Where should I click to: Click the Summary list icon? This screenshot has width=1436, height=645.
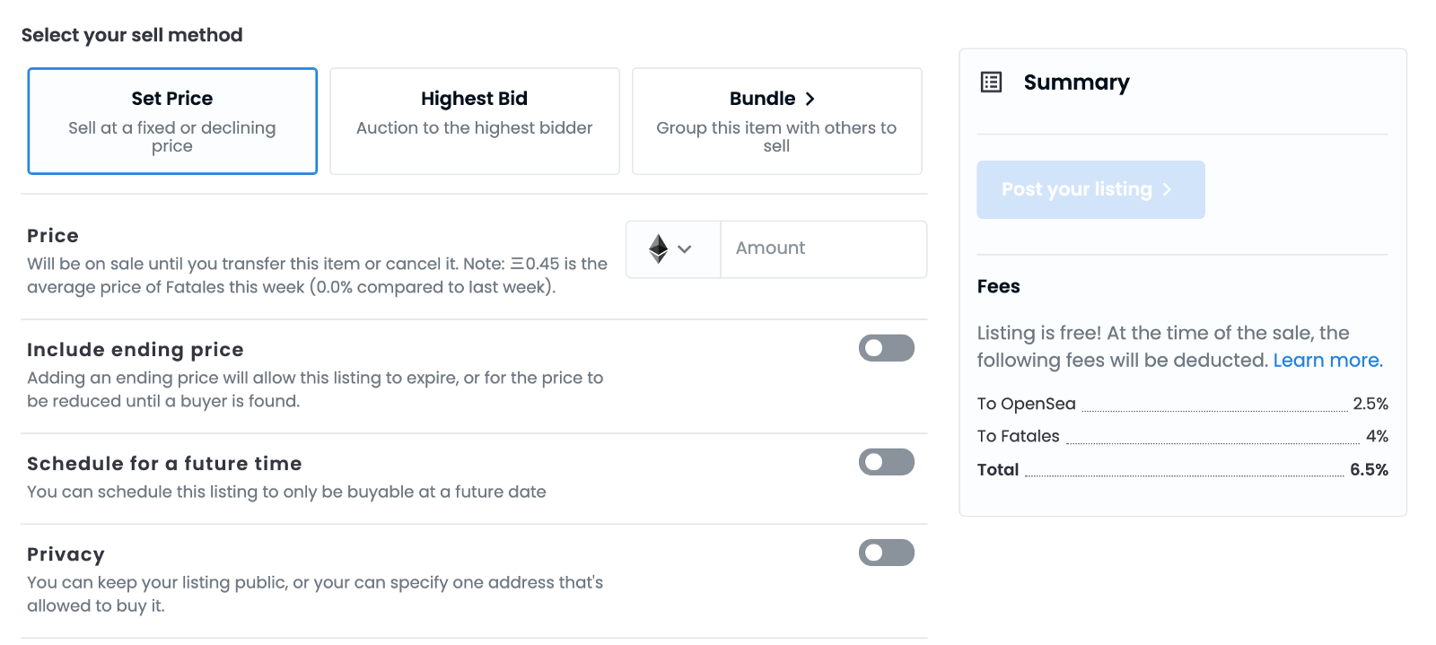pos(991,83)
